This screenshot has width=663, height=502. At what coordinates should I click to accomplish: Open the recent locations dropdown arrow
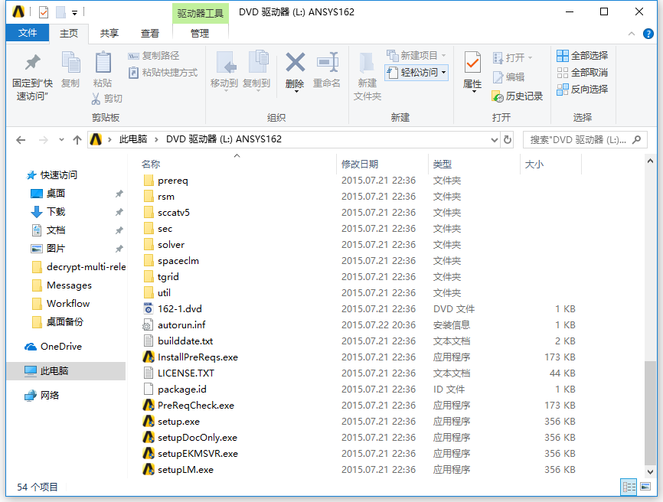coord(61,139)
